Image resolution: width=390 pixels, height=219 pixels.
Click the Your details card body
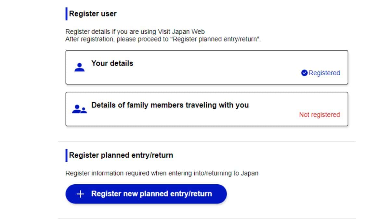(207, 67)
